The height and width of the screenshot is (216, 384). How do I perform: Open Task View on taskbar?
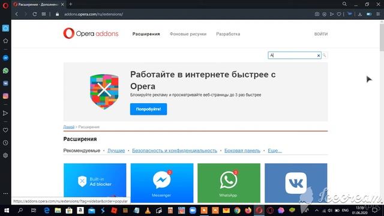[34, 211]
